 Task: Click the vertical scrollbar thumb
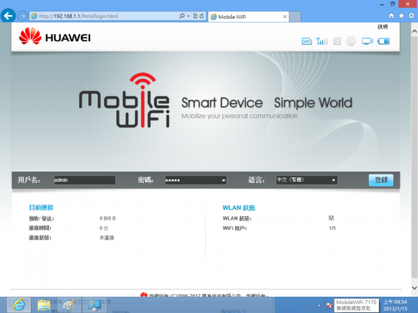click(414, 157)
